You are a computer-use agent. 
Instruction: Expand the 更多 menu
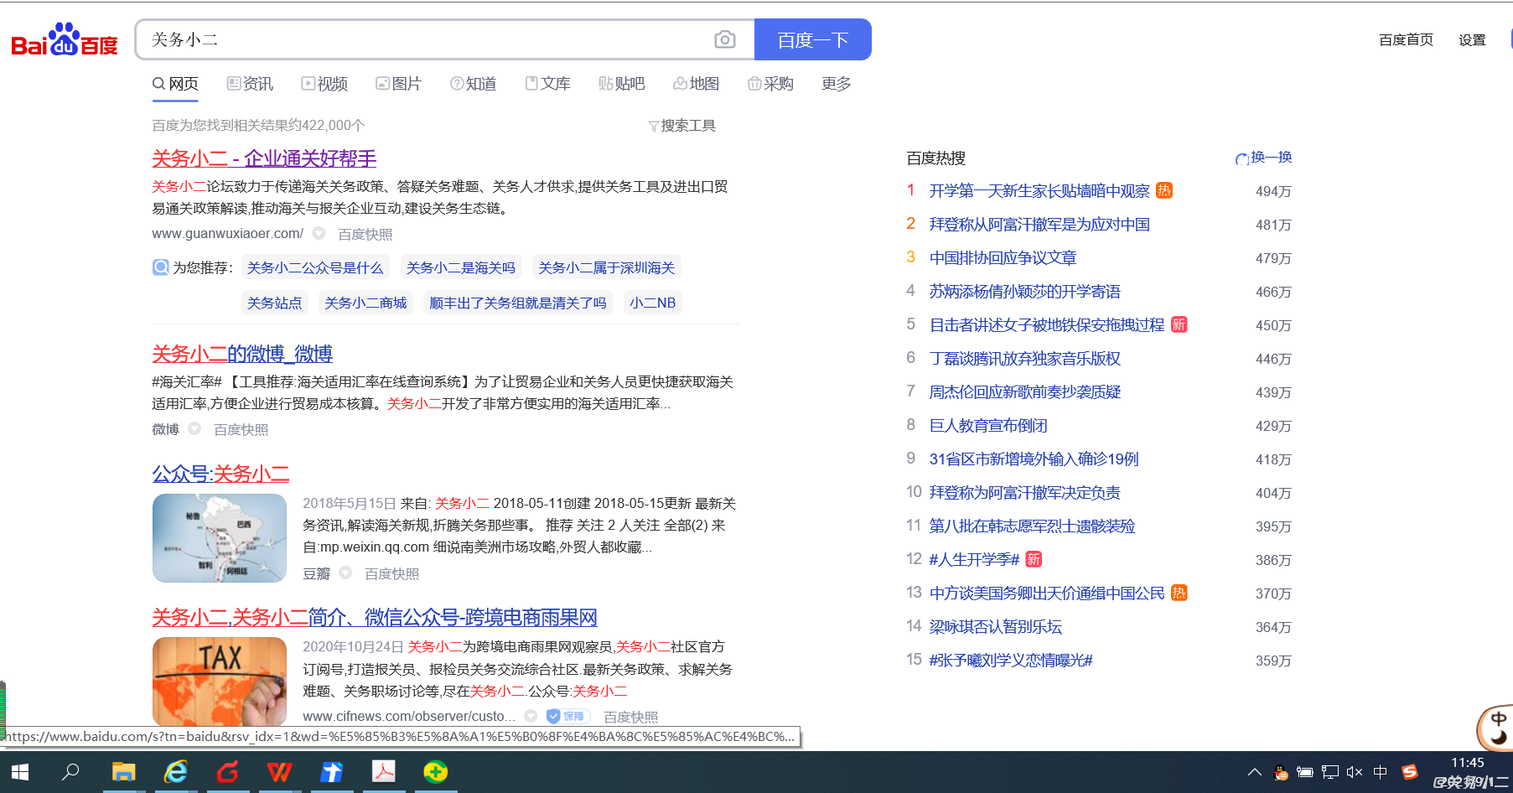(836, 84)
